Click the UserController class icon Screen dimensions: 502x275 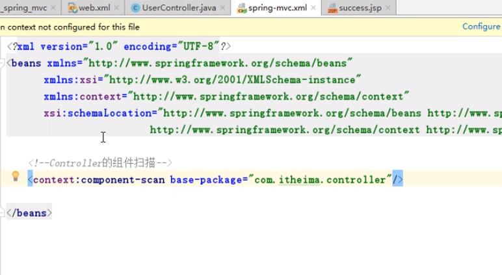pos(136,8)
